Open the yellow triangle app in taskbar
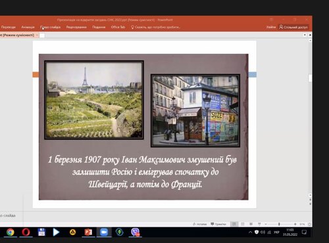Screen dimensions: 329x243 72,232
